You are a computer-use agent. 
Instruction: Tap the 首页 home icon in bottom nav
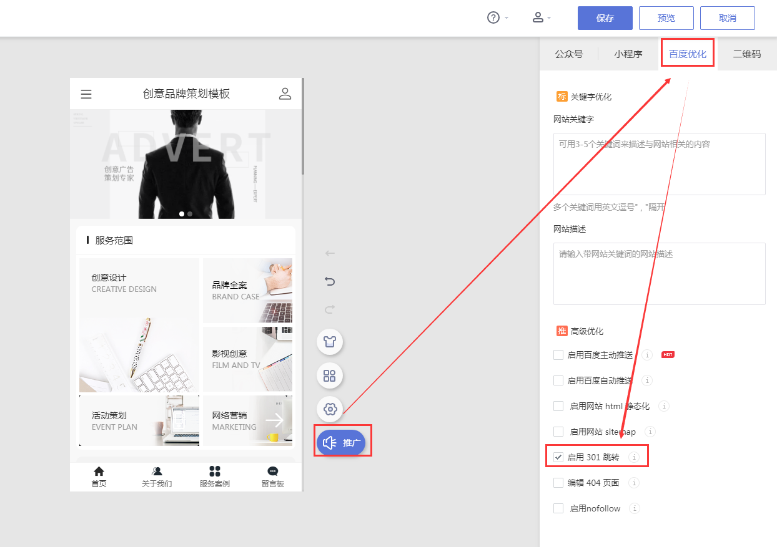click(x=99, y=472)
